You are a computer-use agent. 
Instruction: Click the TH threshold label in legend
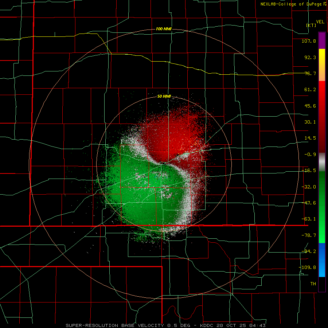click(313, 284)
